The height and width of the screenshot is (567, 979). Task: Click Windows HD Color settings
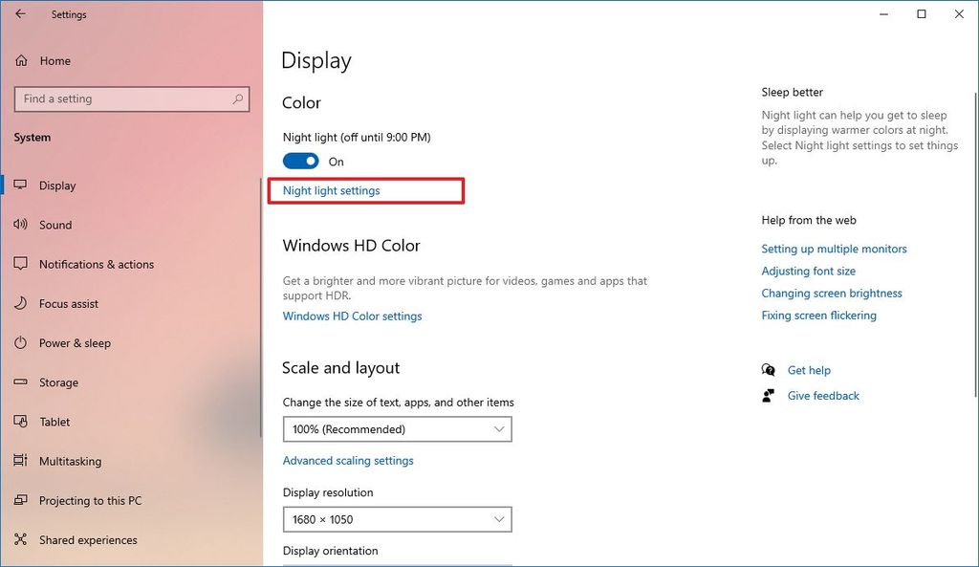(x=351, y=316)
